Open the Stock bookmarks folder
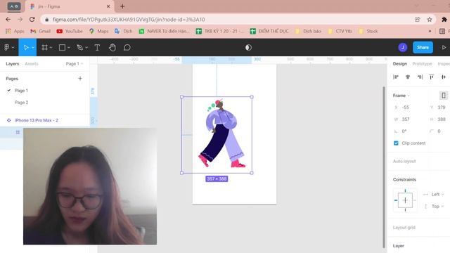The width and height of the screenshot is (450, 253). 368,31
